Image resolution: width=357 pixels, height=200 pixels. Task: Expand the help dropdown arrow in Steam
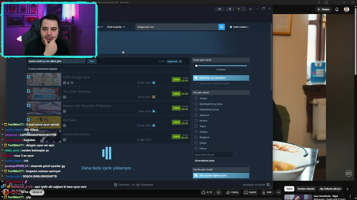243,9
